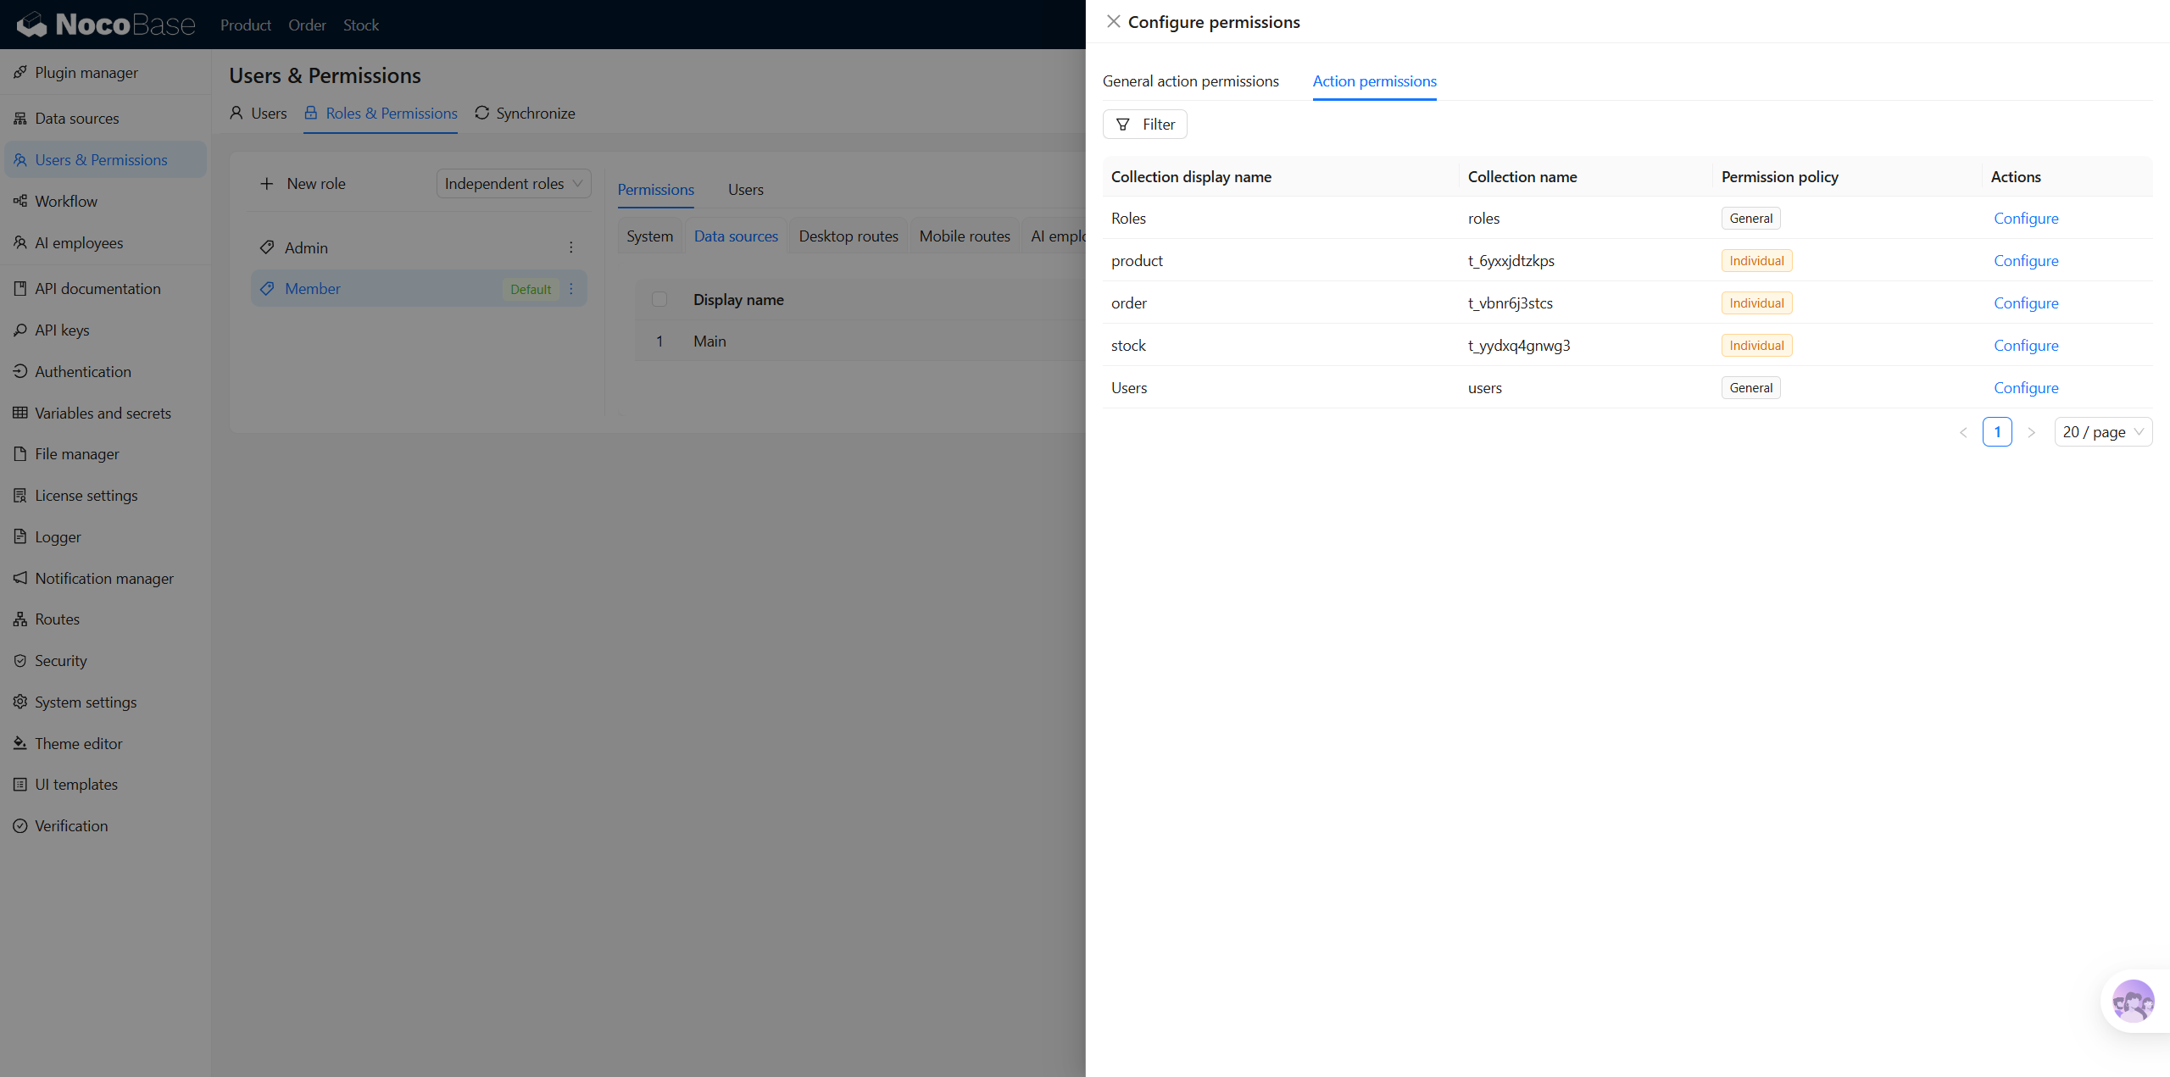
Task: Open the Plugin manager
Action: point(86,72)
